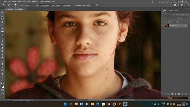Viewport: 190px width, 107px height.
Task: Create new fill or adjustment layer
Action: coord(176,94)
